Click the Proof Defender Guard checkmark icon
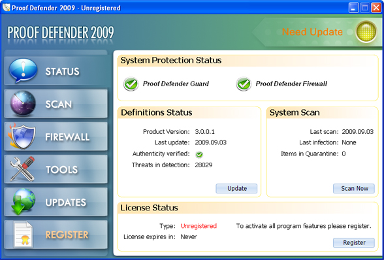Image resolution: width=384 pixels, height=260 pixels. tap(131, 84)
